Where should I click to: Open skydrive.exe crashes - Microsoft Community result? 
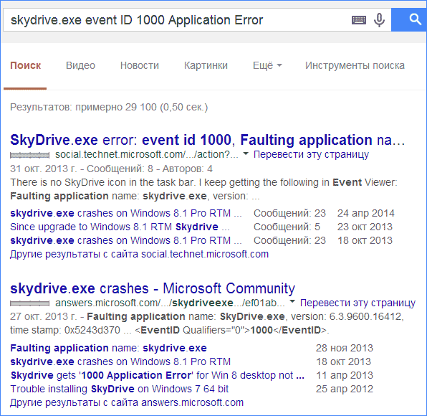coord(153,288)
